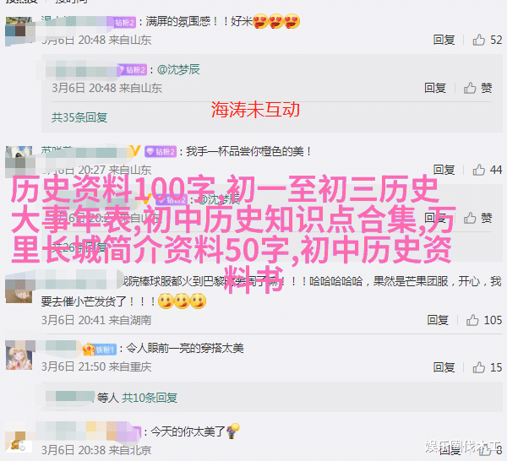Like the comment with 52 likes
Viewport: 507px width, 461px height.
(x=479, y=40)
